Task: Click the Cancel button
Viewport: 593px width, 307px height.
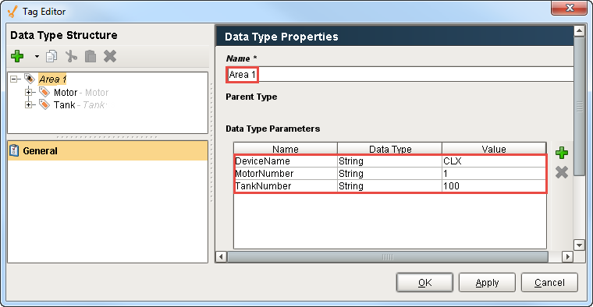Action: click(549, 282)
